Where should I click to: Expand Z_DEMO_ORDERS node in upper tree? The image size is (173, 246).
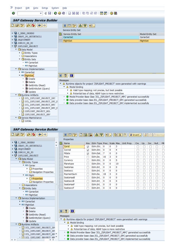[x=12, y=33]
